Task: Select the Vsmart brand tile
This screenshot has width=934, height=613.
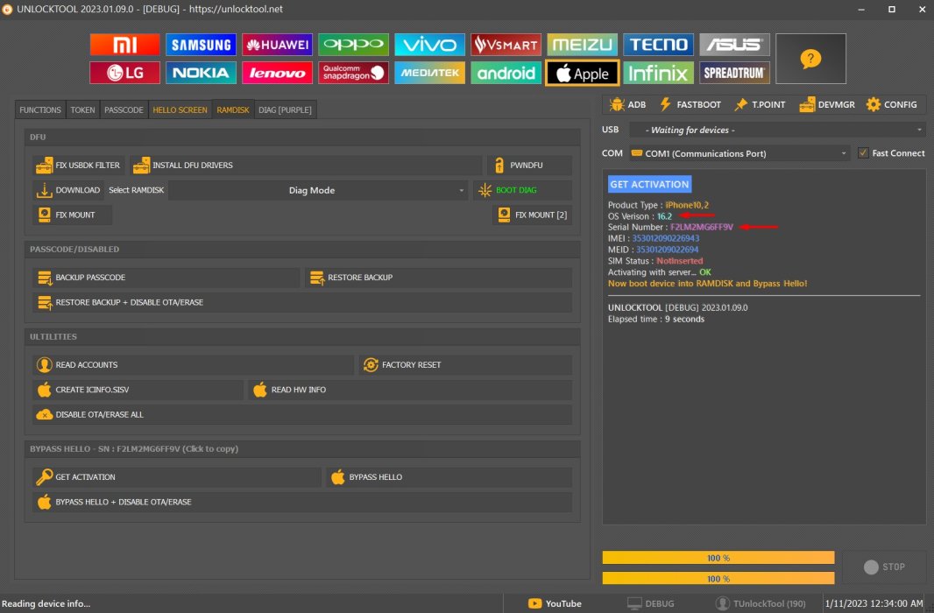Action: coord(506,45)
